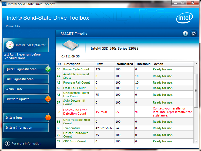Select the Uncorrectable Error Count description

[77, 121]
